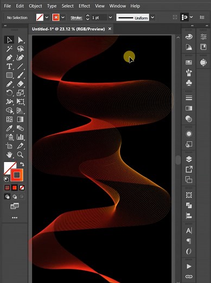Image resolution: width=211 pixels, height=283 pixels.
Task: Apply Gradient mode button
Action: [15, 188]
